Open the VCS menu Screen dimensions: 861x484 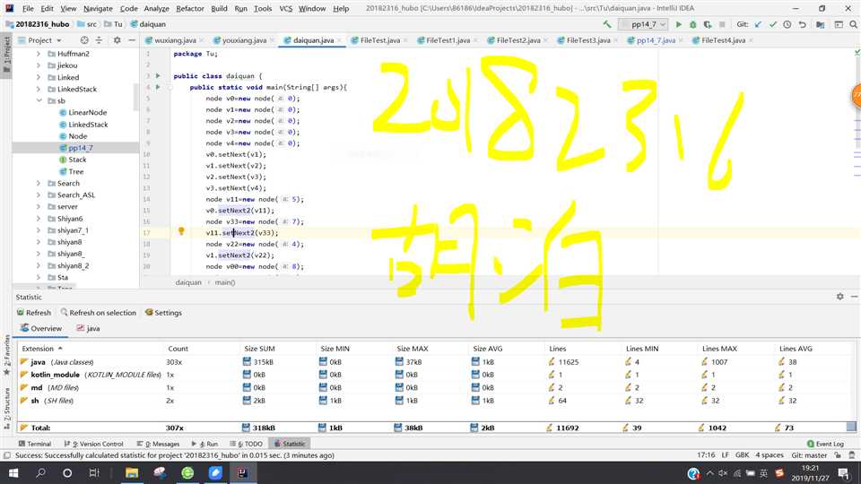[x=285, y=8]
